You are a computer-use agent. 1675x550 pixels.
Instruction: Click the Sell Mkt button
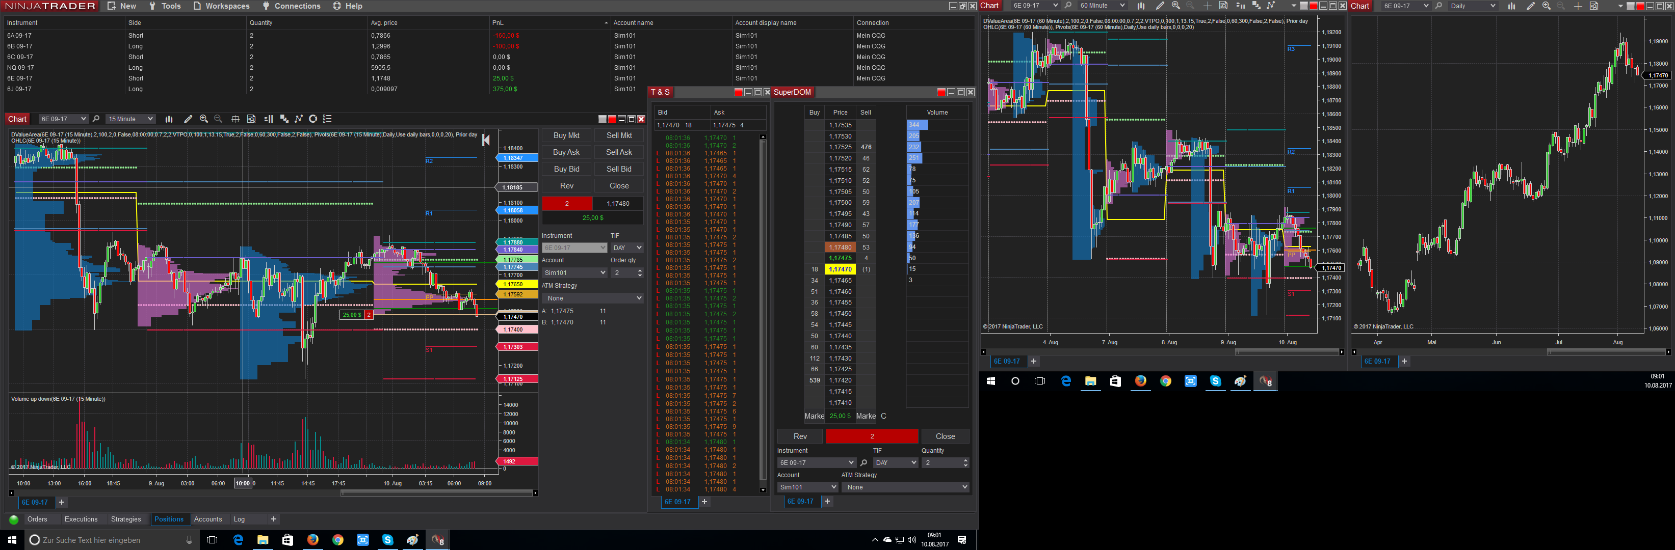pyautogui.click(x=619, y=135)
